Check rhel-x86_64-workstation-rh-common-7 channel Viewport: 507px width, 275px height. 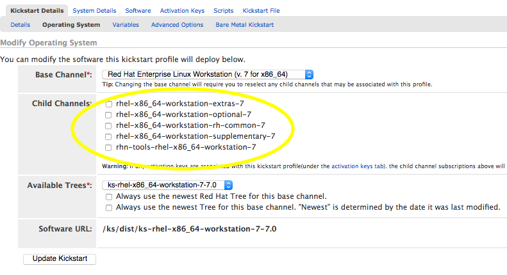[109, 126]
